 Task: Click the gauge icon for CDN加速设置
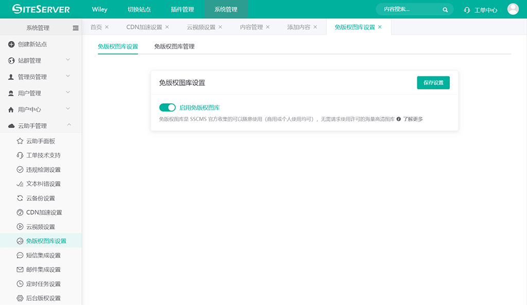pos(20,213)
